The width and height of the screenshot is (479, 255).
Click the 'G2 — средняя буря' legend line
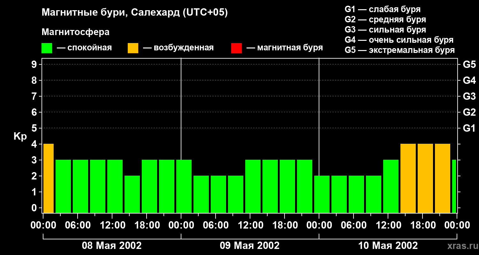[385, 19]
